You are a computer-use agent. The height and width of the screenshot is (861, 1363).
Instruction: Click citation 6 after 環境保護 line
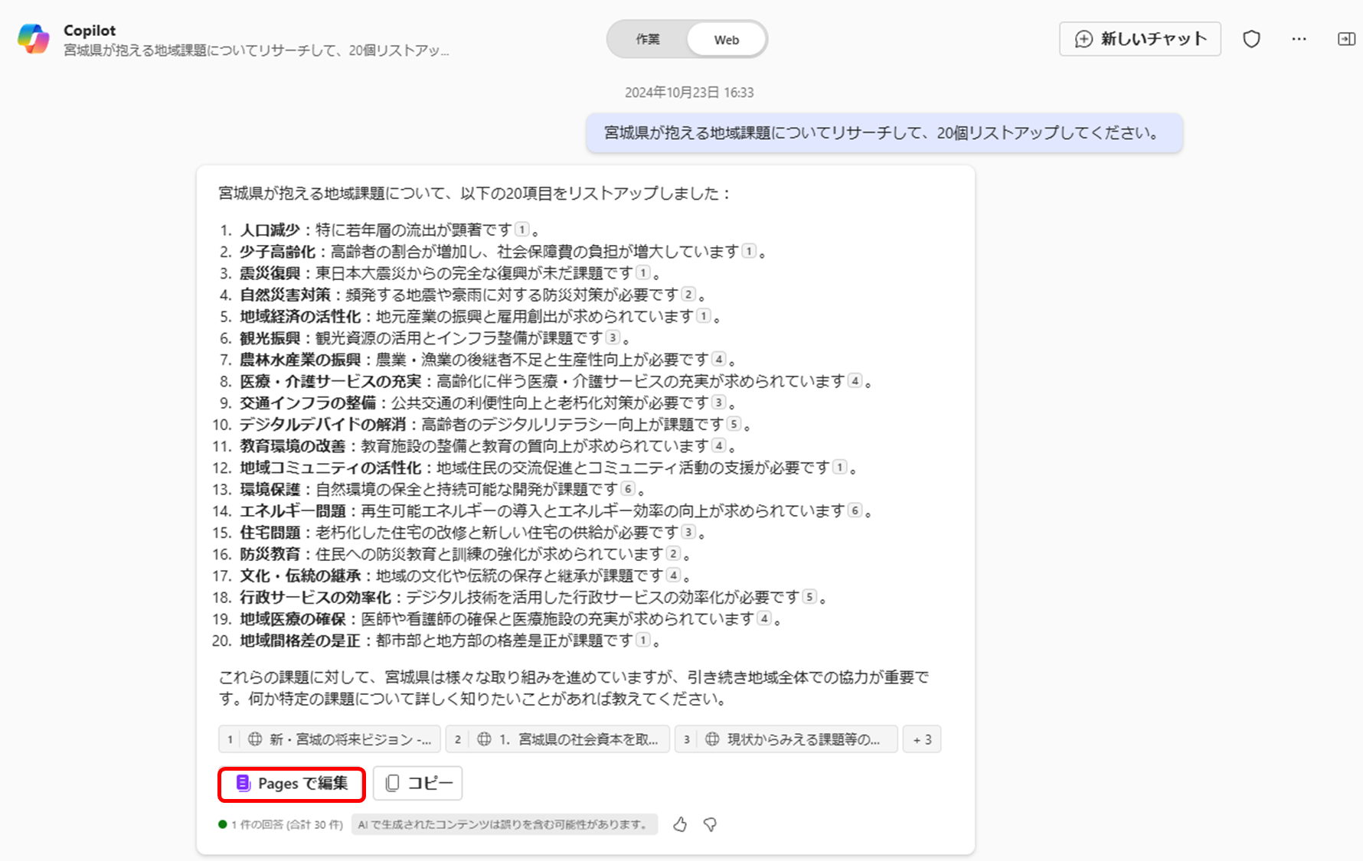coord(628,488)
